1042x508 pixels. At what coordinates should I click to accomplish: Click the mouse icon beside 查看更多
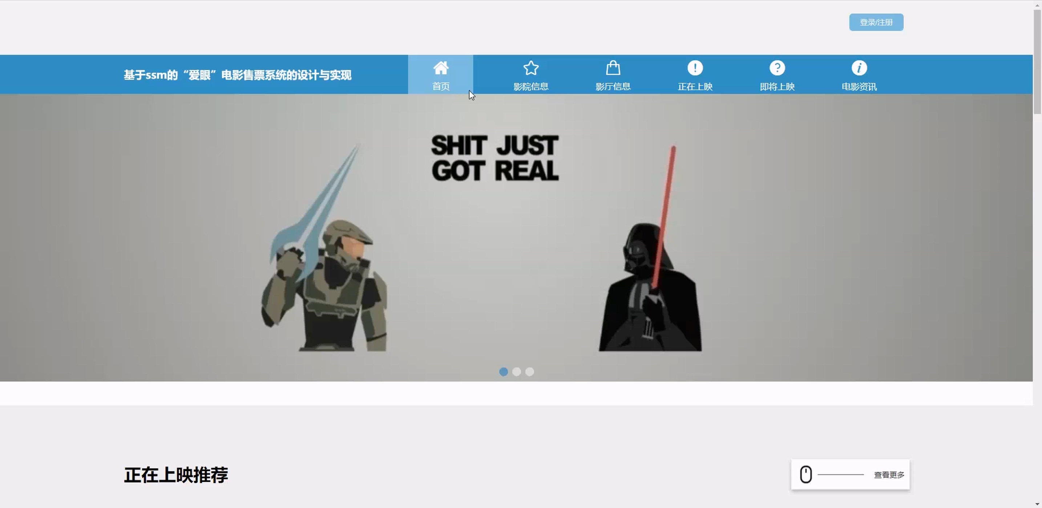806,475
